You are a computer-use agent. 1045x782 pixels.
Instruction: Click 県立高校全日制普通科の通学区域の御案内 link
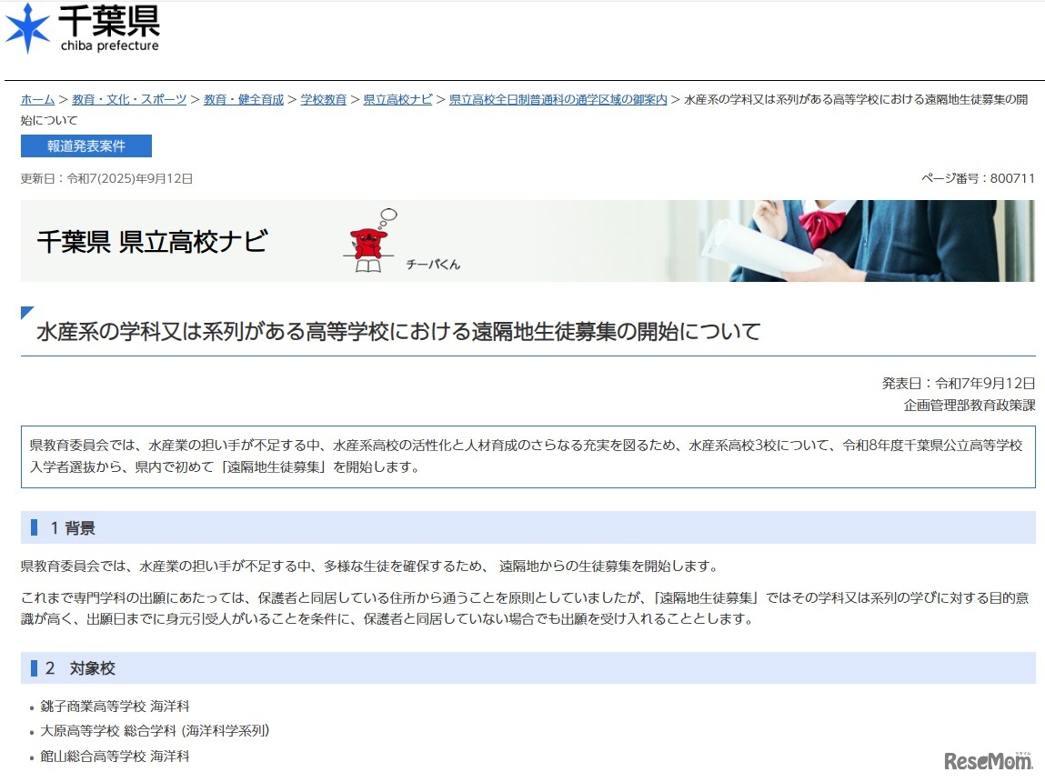pos(555,99)
